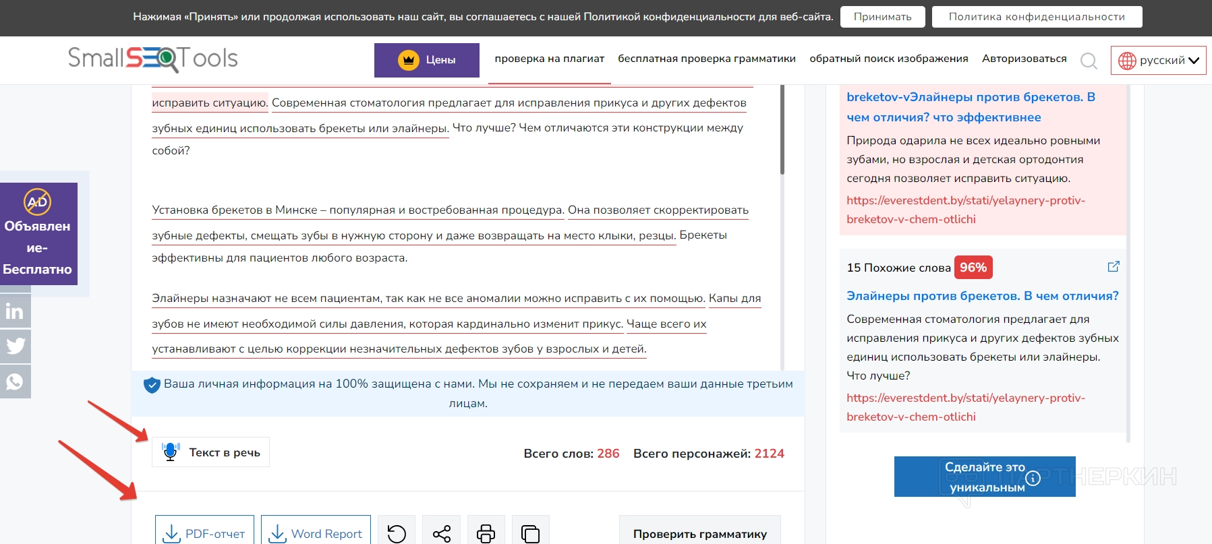Click the redo check circular arrow icon

[397, 533]
